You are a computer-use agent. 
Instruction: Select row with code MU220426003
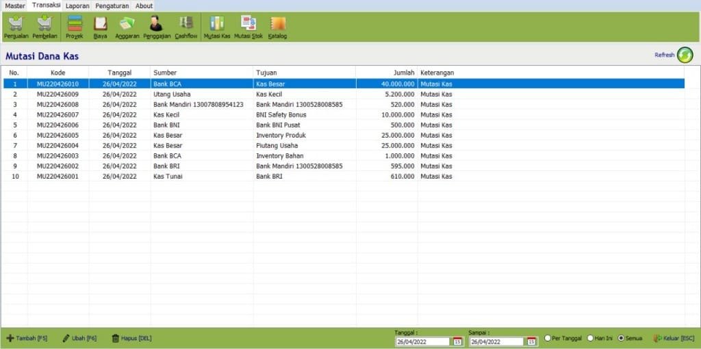pos(344,156)
